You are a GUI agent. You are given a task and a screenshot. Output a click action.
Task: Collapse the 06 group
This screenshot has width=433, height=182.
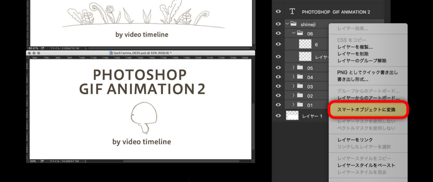pos(293,33)
